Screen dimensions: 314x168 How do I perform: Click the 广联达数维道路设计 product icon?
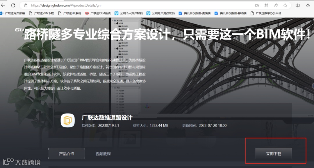click(68, 120)
